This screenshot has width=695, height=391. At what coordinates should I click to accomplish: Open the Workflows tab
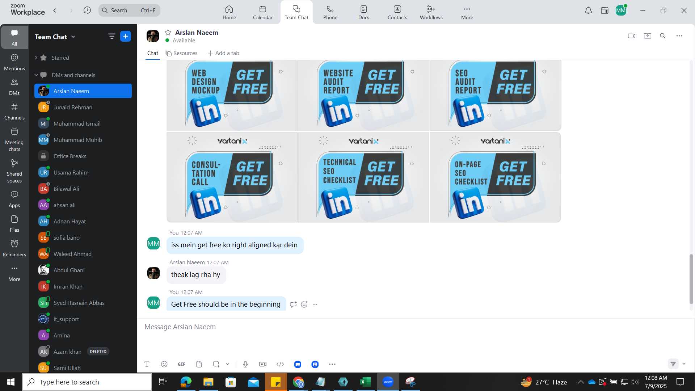pyautogui.click(x=431, y=12)
